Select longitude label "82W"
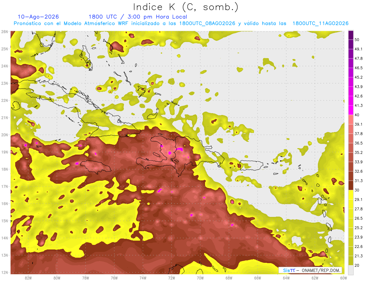 28,278
